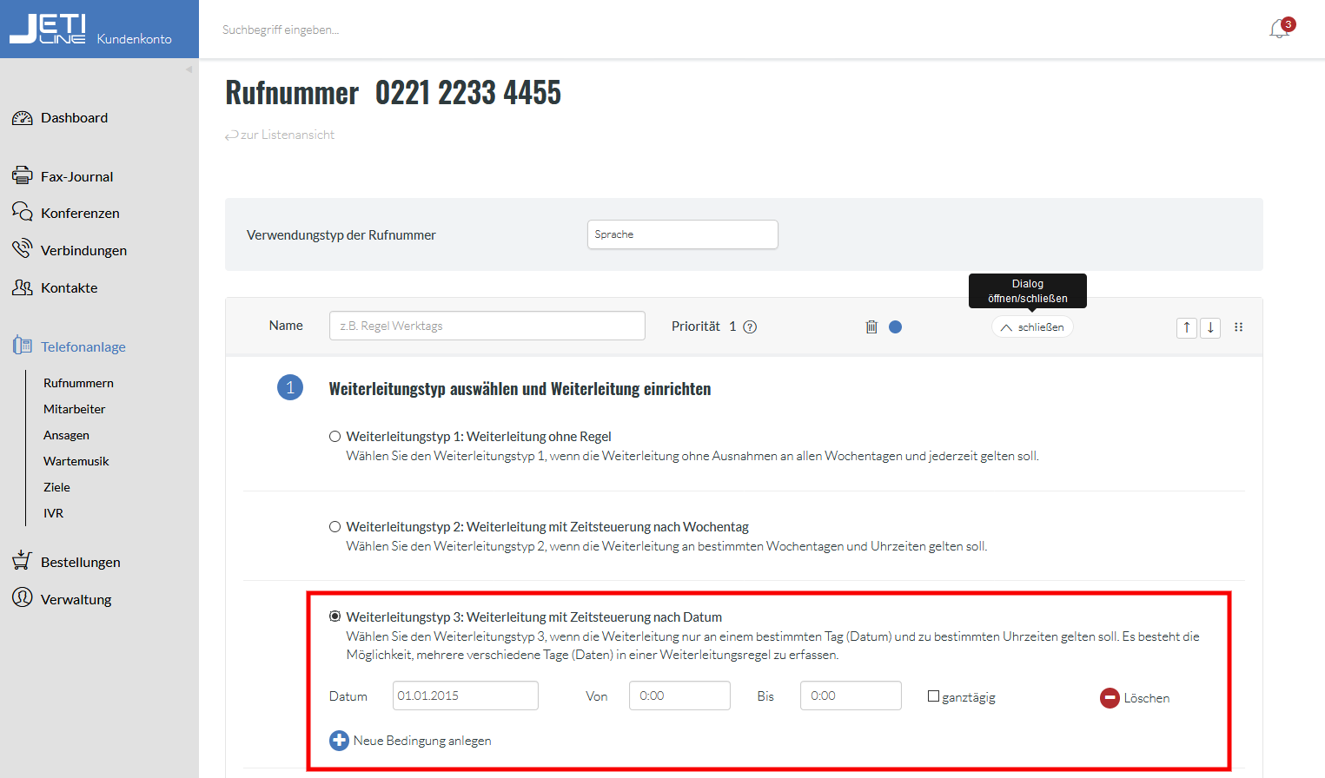The width and height of the screenshot is (1325, 778).
Task: Select Weiterleitungstyp 2 radio button
Action: point(335,527)
